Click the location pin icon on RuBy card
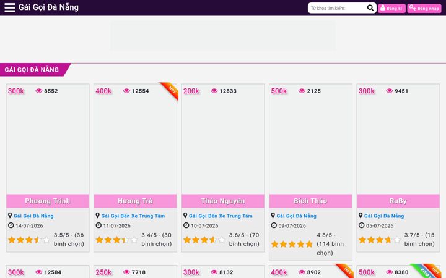 (361, 216)
